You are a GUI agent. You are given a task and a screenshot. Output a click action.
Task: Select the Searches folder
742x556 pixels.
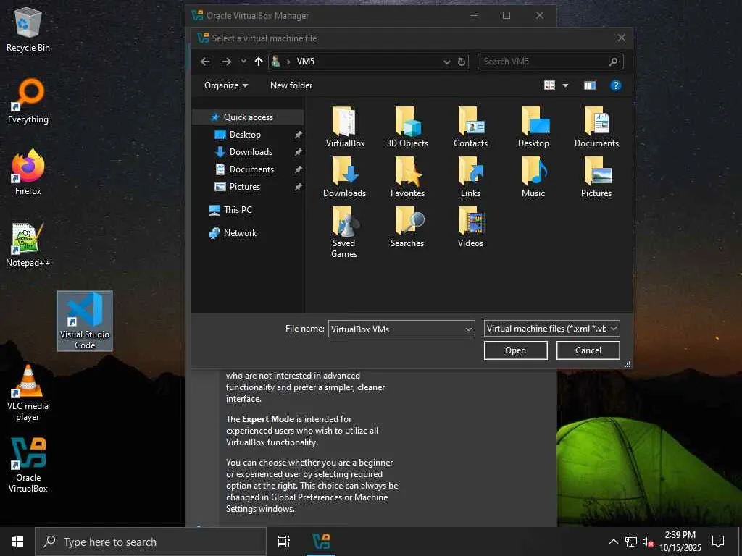407,227
